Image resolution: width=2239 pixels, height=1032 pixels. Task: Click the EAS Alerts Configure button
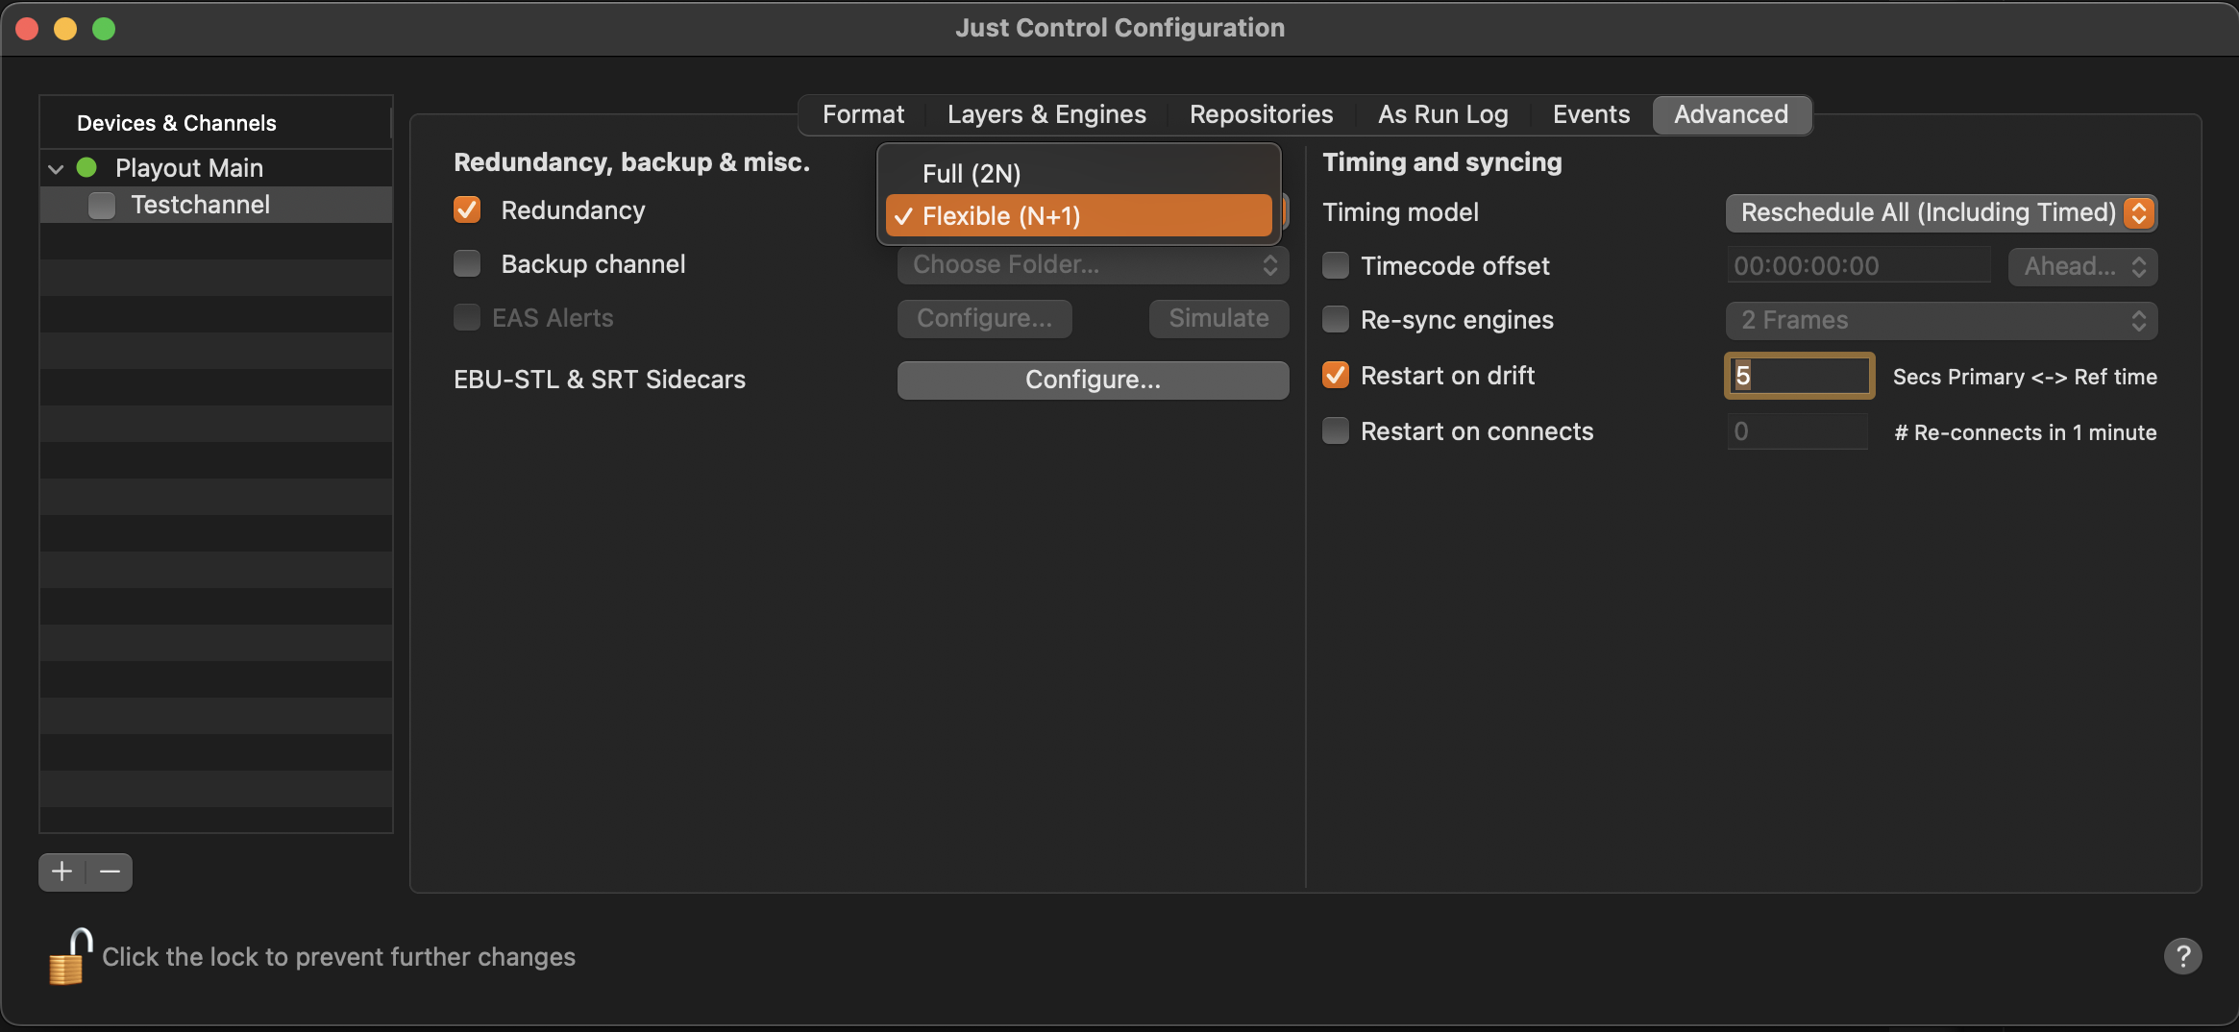pos(984,318)
